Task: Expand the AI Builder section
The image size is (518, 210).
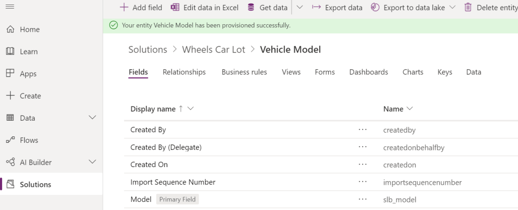Action: tap(92, 163)
